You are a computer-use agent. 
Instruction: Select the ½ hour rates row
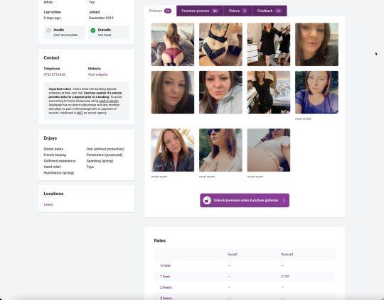[245, 265]
